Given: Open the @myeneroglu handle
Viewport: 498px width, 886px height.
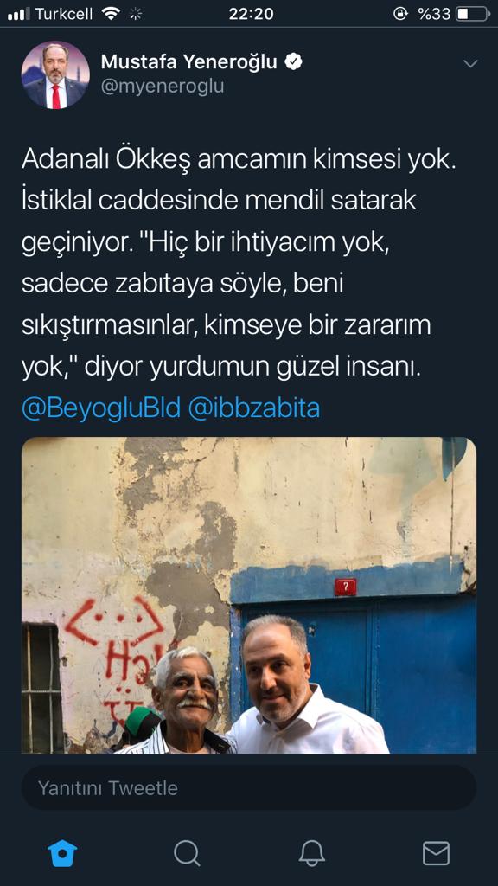Looking at the screenshot, I should coord(163,87).
